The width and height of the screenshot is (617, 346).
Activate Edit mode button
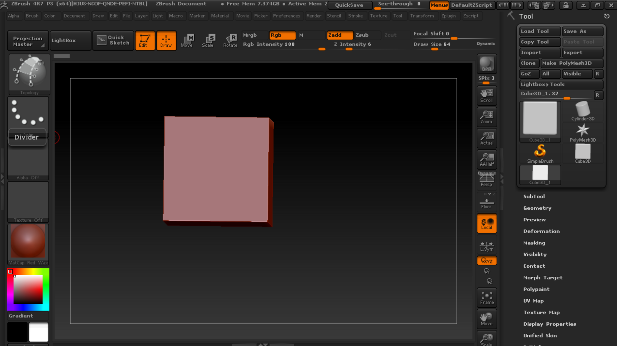click(145, 41)
